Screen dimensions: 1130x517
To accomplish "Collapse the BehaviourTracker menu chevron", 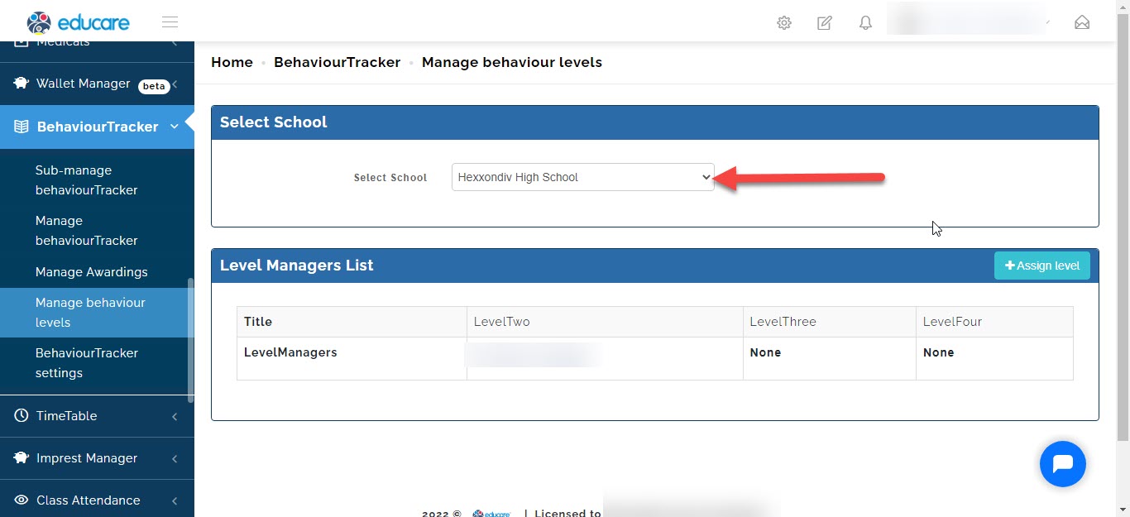I will (x=174, y=127).
